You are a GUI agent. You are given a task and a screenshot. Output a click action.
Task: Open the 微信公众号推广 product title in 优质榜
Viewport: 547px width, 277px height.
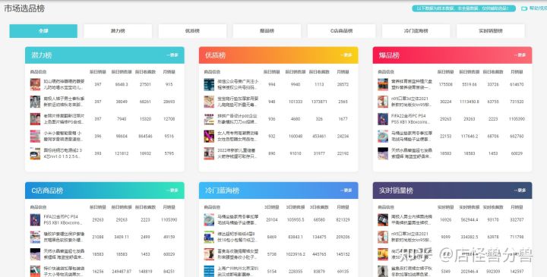coord(238,84)
